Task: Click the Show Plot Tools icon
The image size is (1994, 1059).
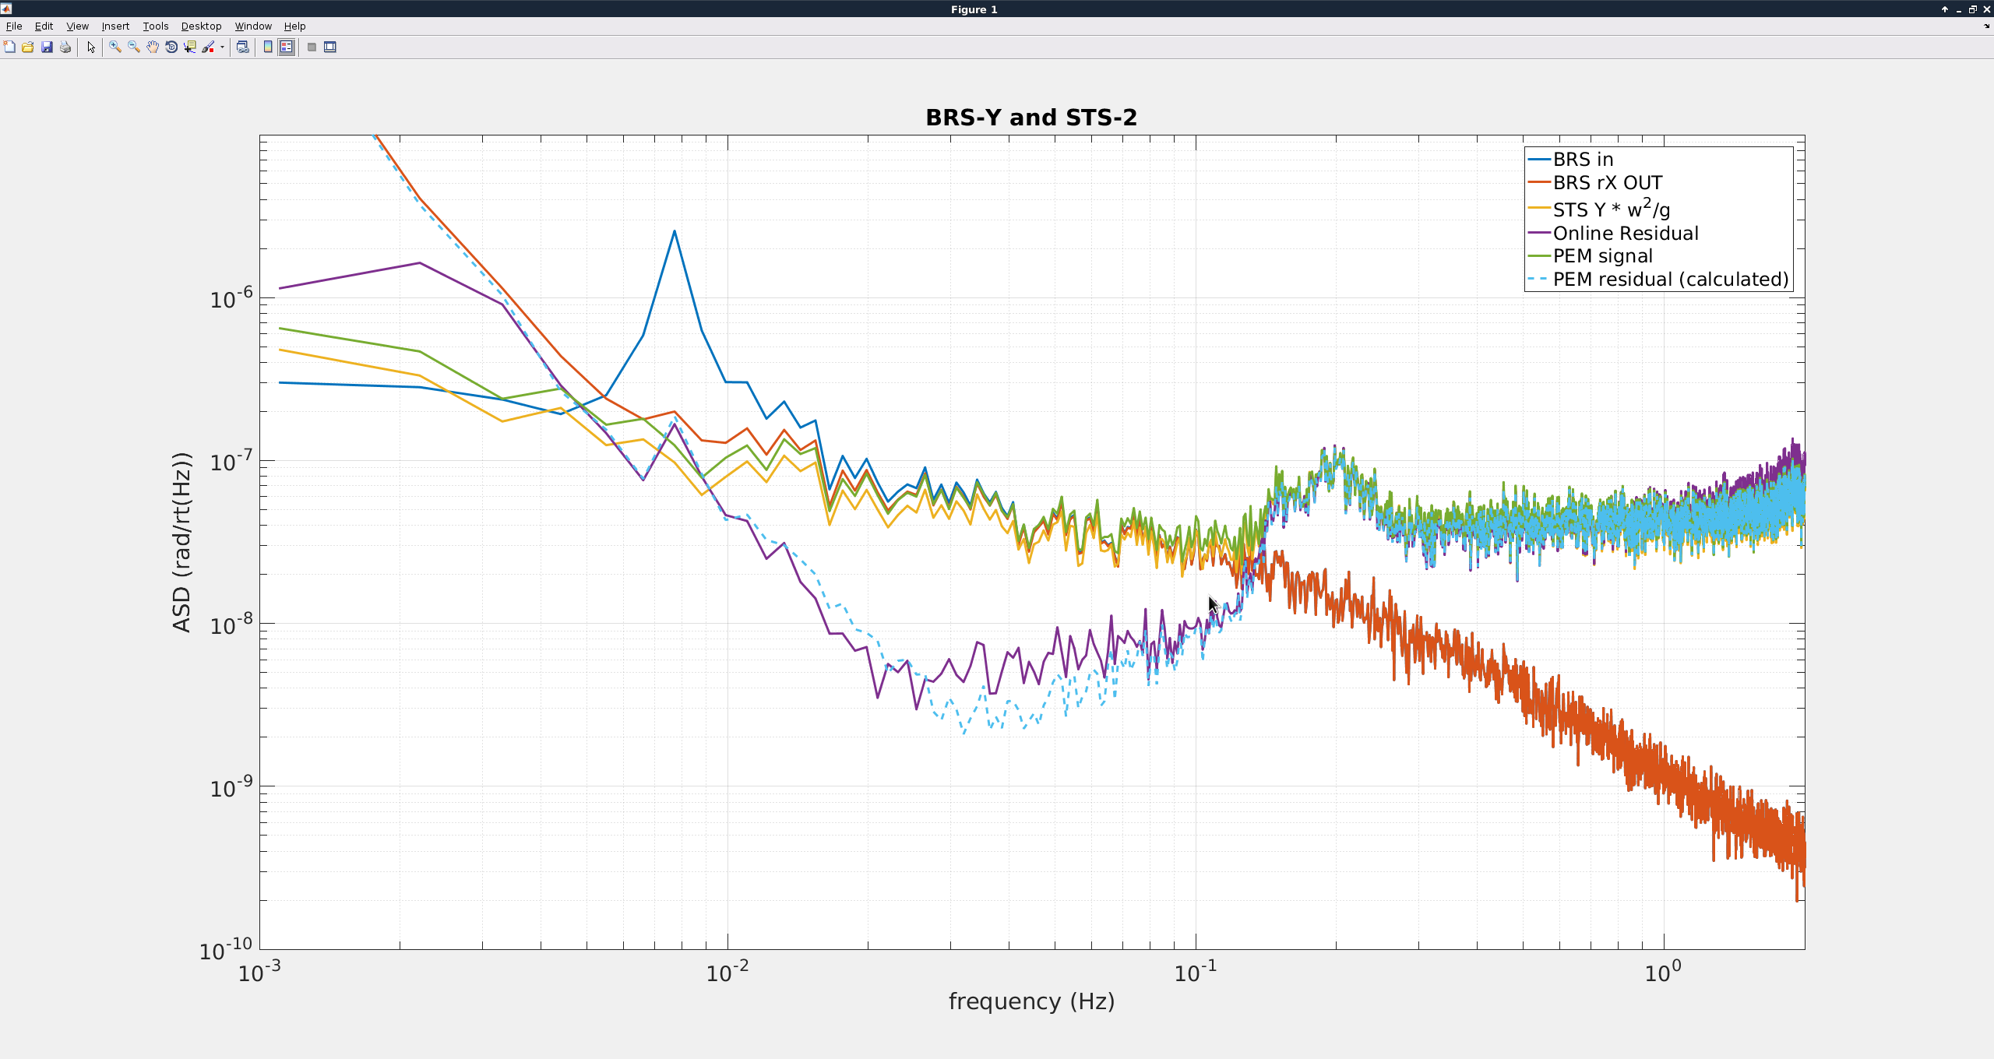Action: pos(330,47)
